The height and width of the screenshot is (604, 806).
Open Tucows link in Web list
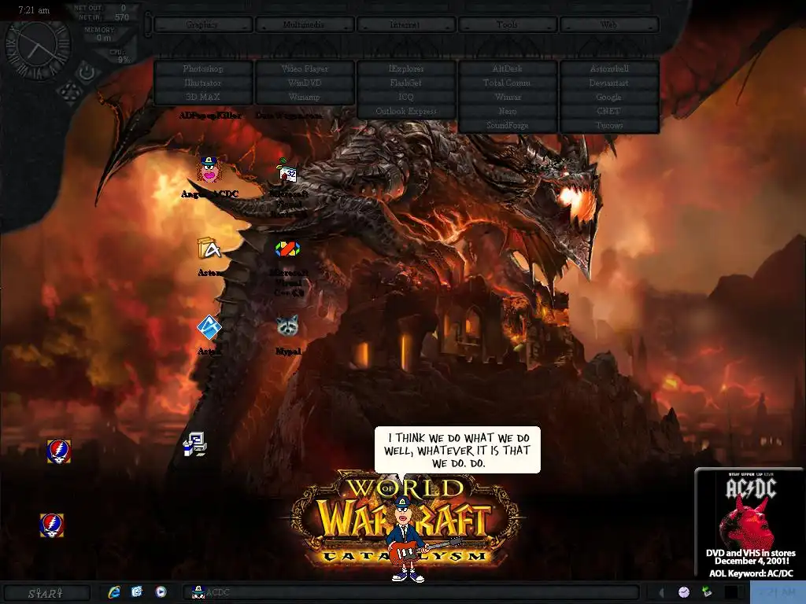click(610, 125)
